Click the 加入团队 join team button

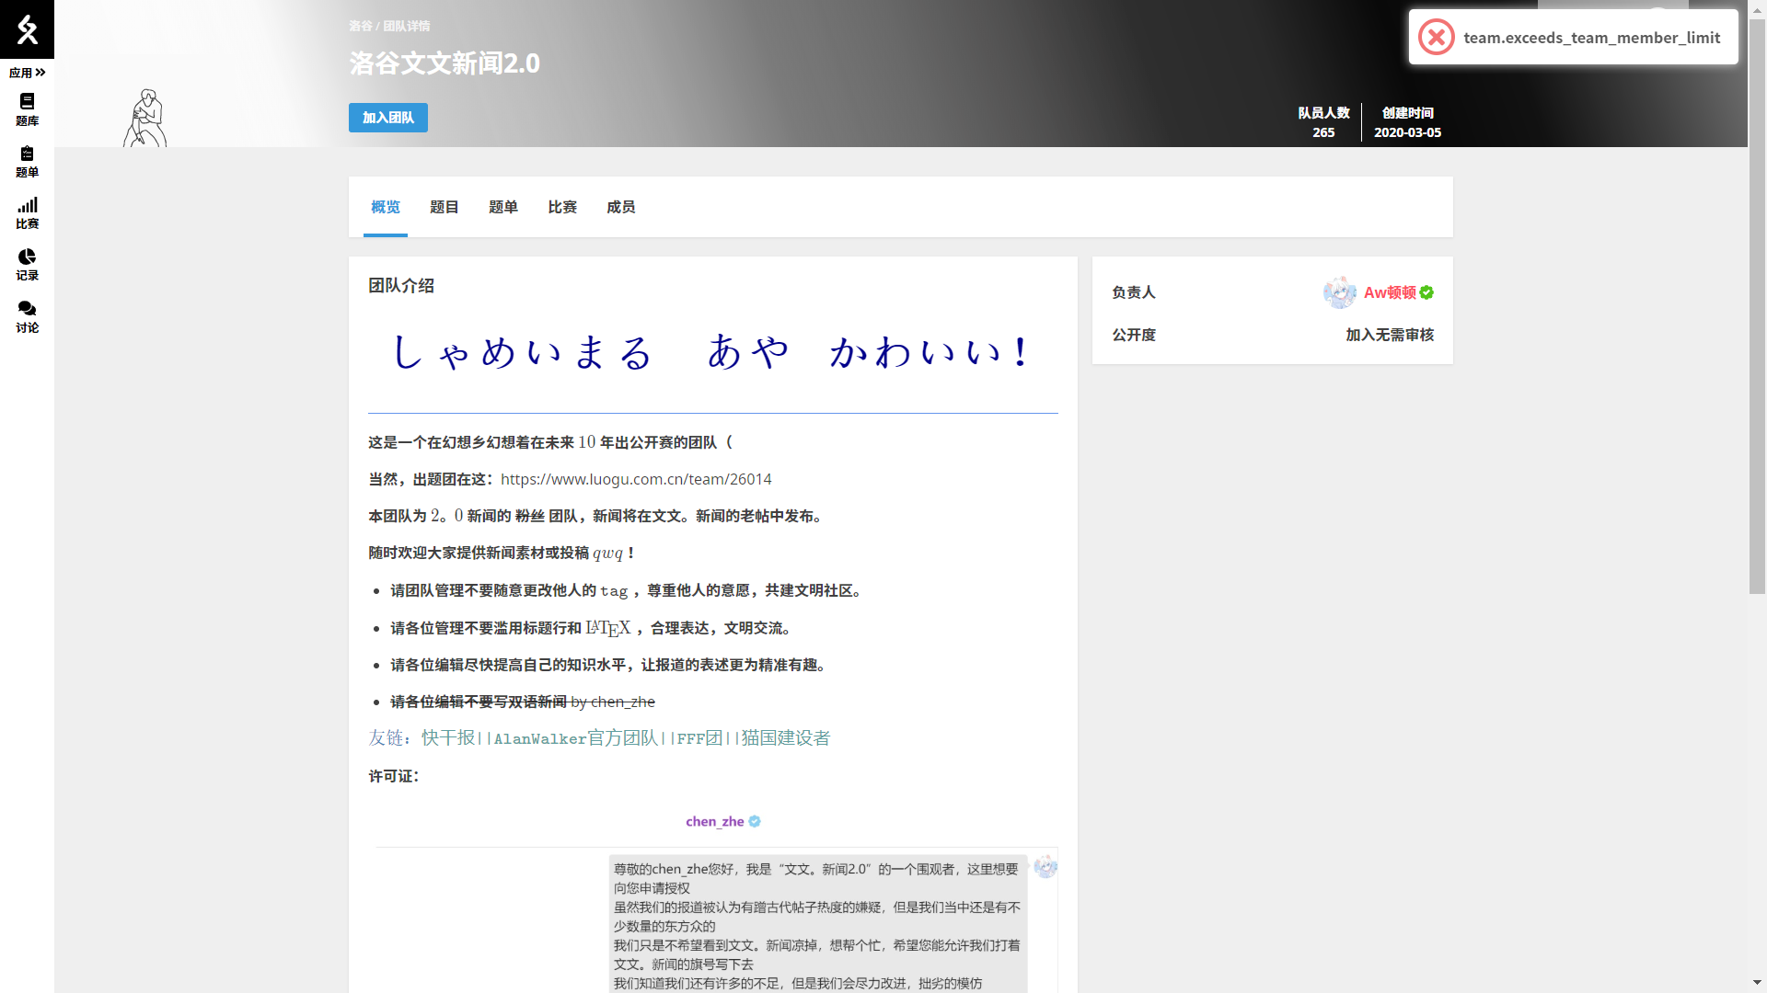[x=387, y=118]
